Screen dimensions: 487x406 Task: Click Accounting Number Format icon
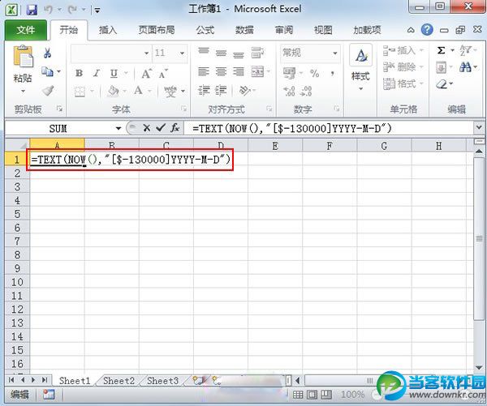coord(290,74)
